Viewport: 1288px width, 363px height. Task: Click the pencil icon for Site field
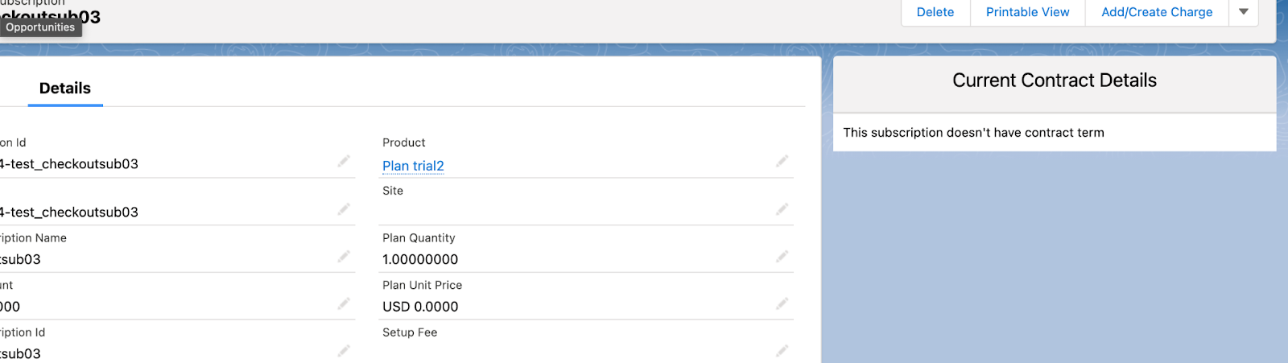tap(782, 209)
